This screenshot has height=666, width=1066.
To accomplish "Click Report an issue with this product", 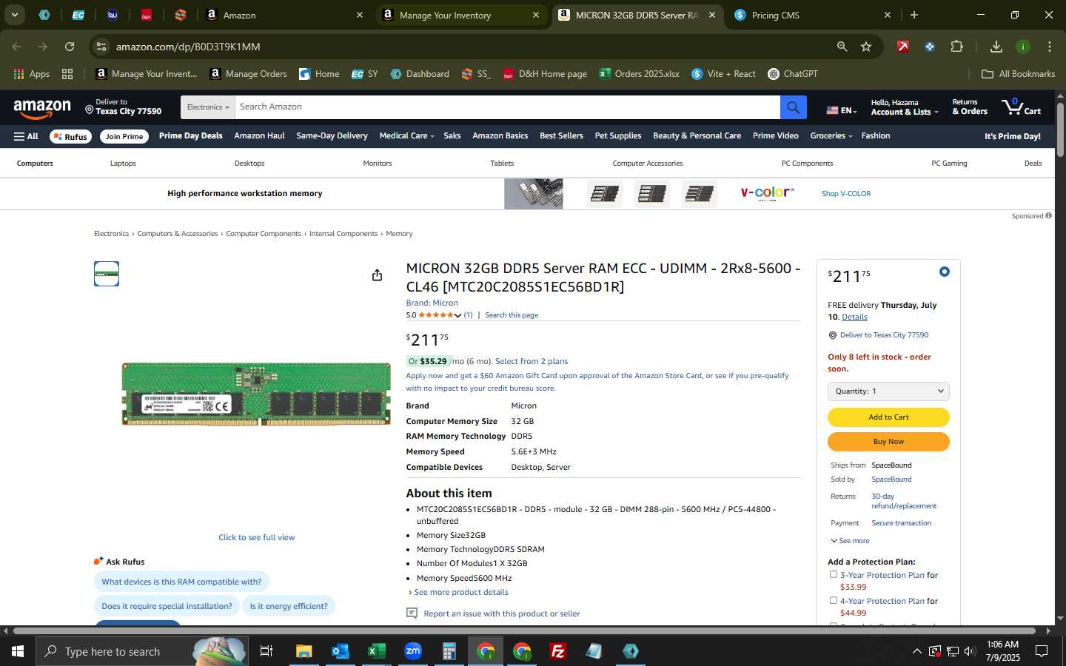I will [501, 613].
